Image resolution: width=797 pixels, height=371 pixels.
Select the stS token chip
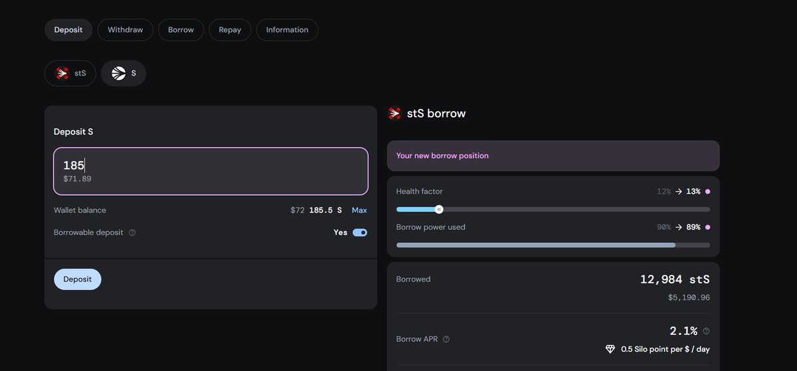[x=70, y=73]
